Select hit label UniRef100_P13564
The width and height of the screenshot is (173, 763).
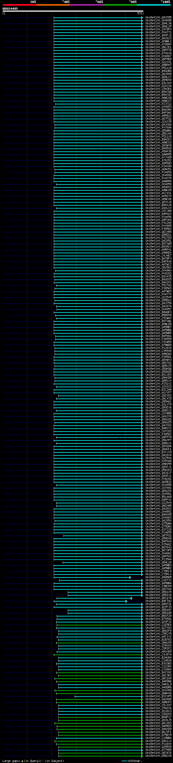[158, 559]
